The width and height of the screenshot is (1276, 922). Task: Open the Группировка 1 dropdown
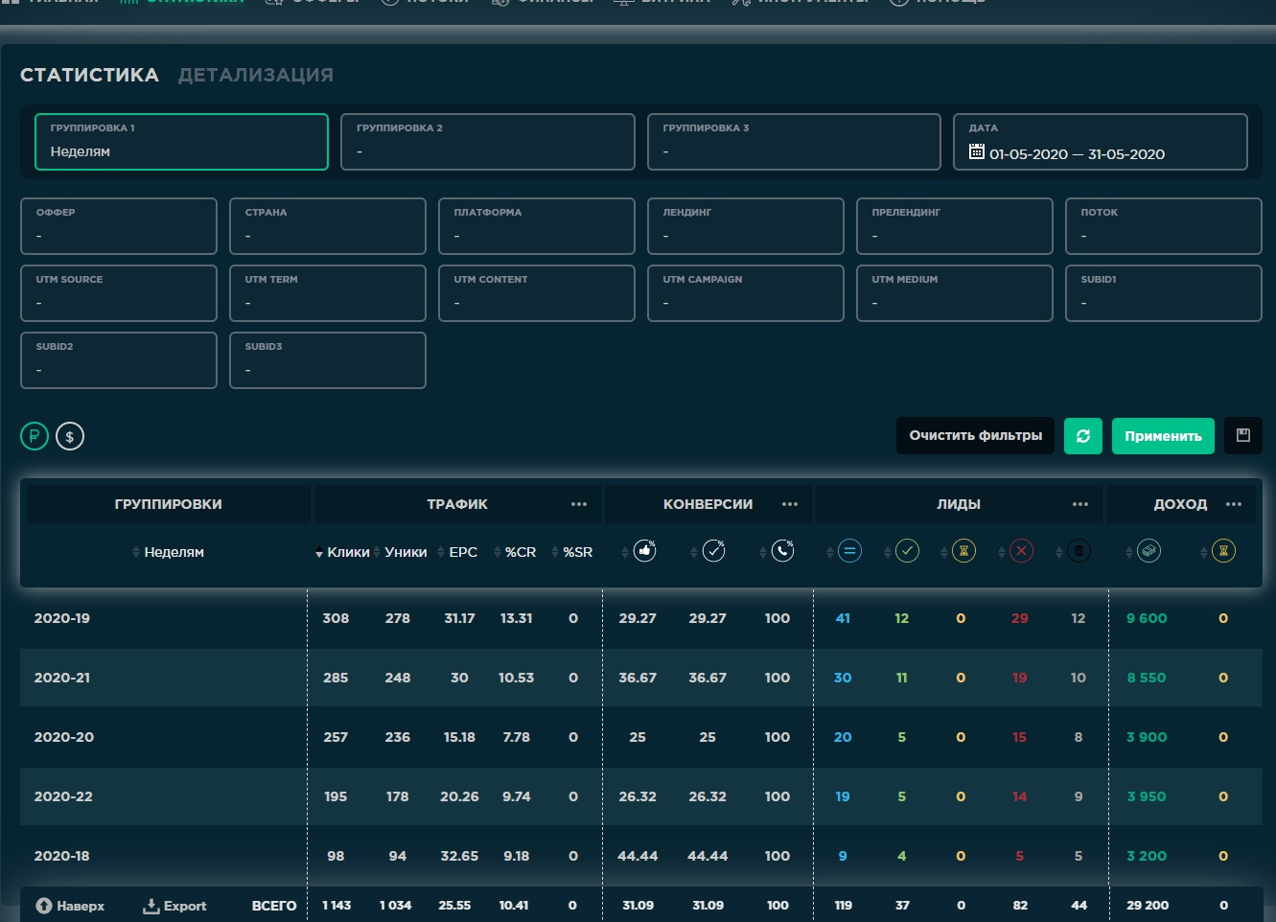181,142
